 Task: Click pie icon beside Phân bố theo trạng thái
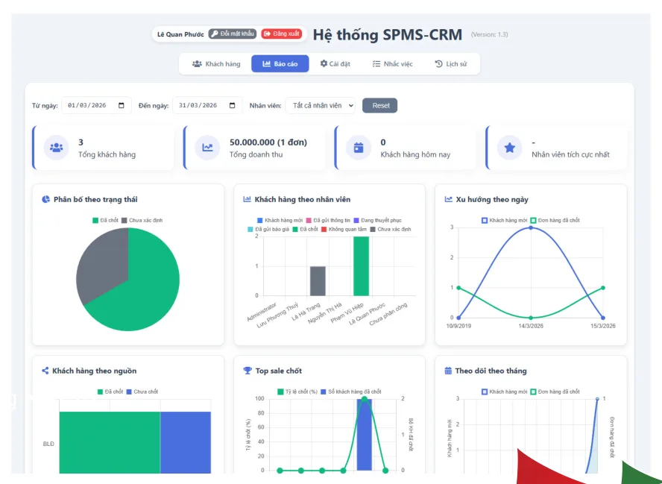point(45,199)
